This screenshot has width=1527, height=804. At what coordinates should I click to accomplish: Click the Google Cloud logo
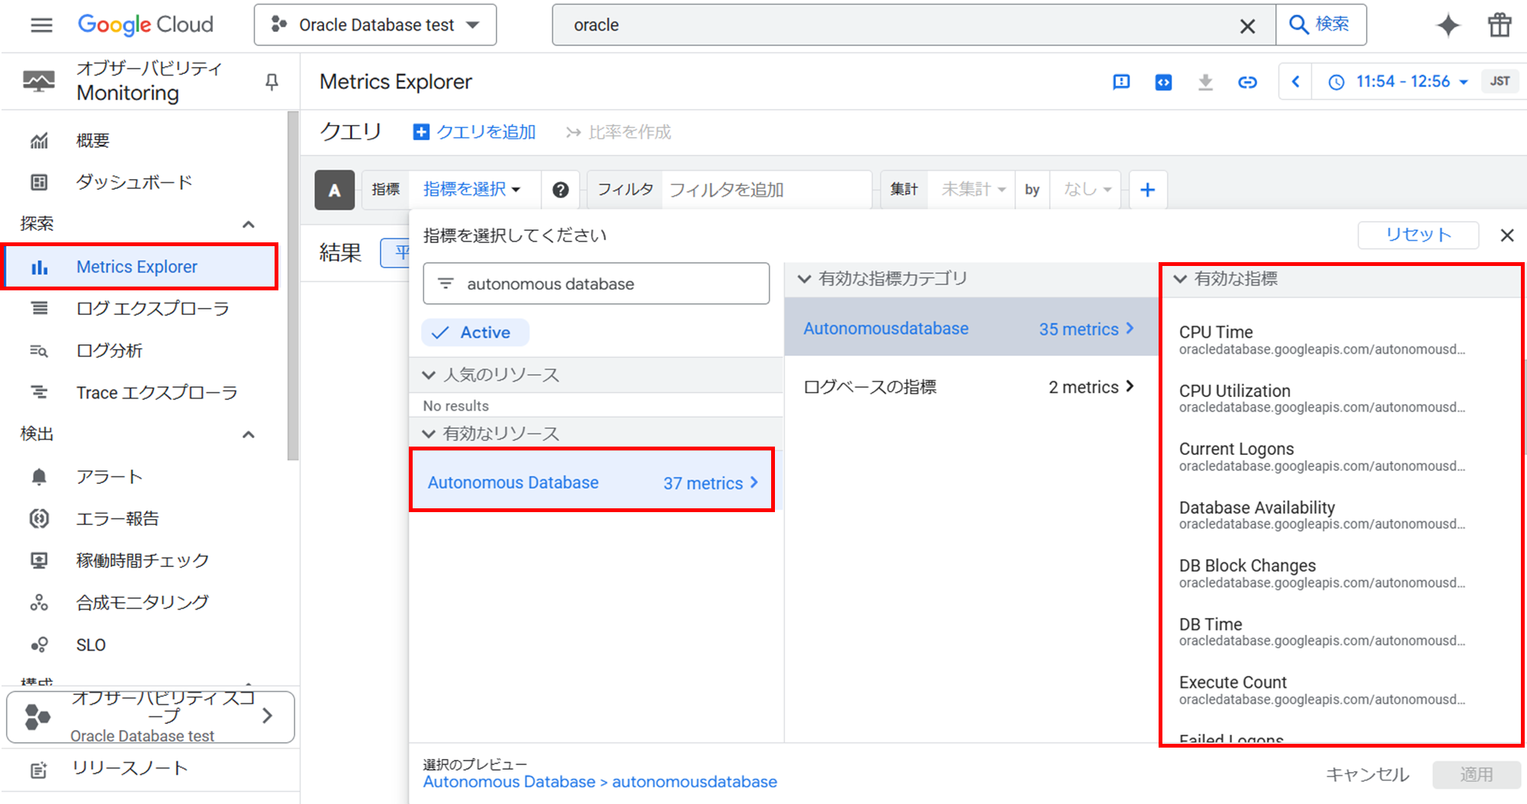(x=146, y=25)
